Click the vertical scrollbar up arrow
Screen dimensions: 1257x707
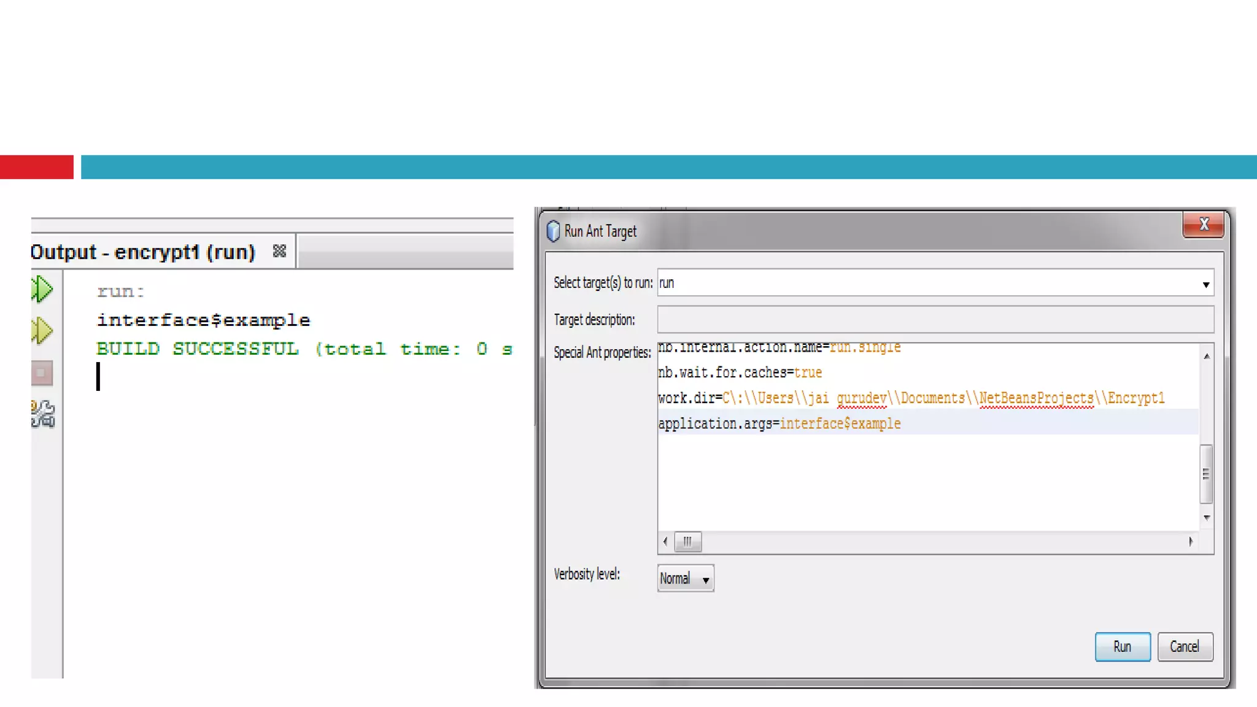point(1207,356)
